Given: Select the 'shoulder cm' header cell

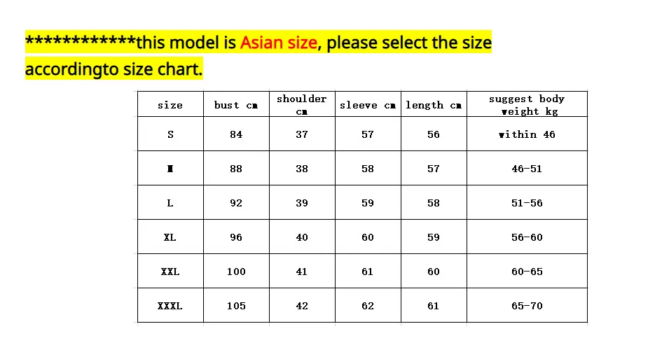Looking at the screenshot, I should pos(302,104).
